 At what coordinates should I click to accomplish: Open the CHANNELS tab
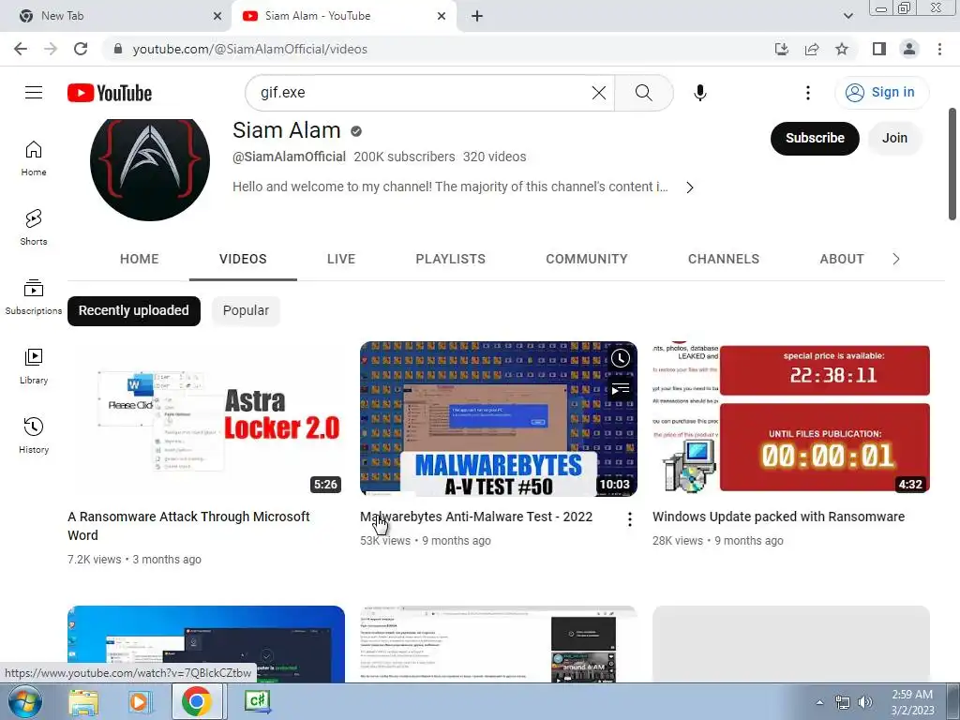[724, 259]
